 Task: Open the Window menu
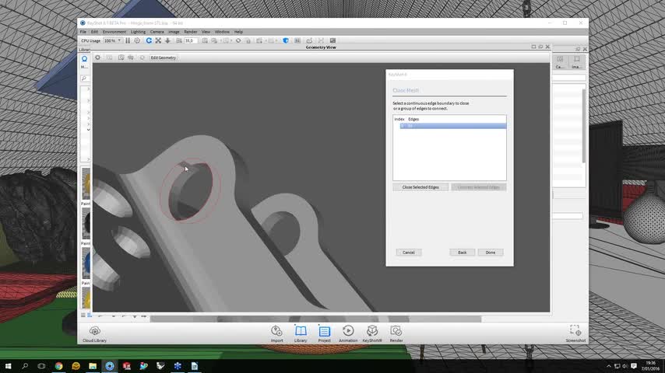(x=222, y=32)
